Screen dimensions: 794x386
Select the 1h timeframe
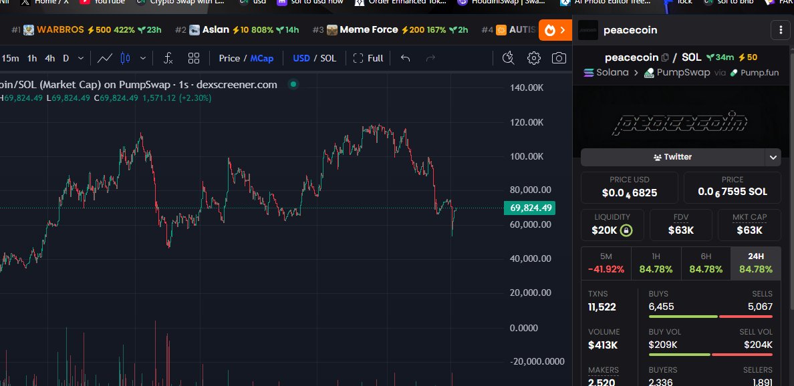point(32,58)
